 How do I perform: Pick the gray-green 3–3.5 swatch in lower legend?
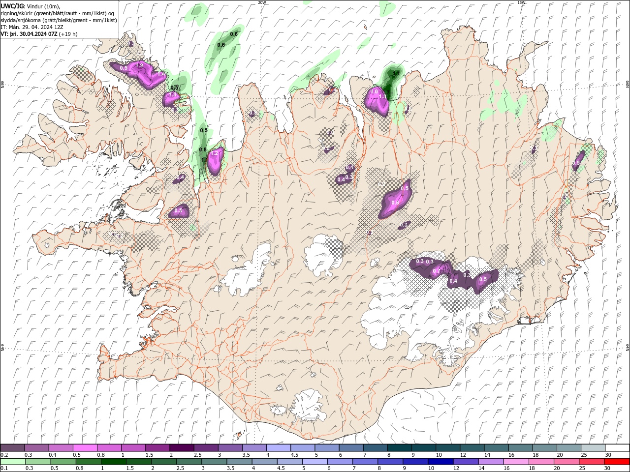214,462
